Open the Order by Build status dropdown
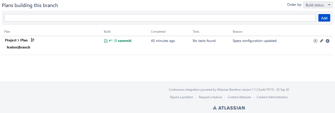Viewport: 335px width, 113px height. (318, 5)
